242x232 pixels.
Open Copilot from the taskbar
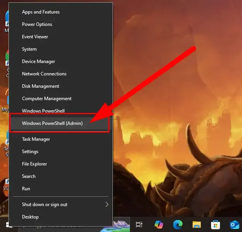click(x=159, y=224)
